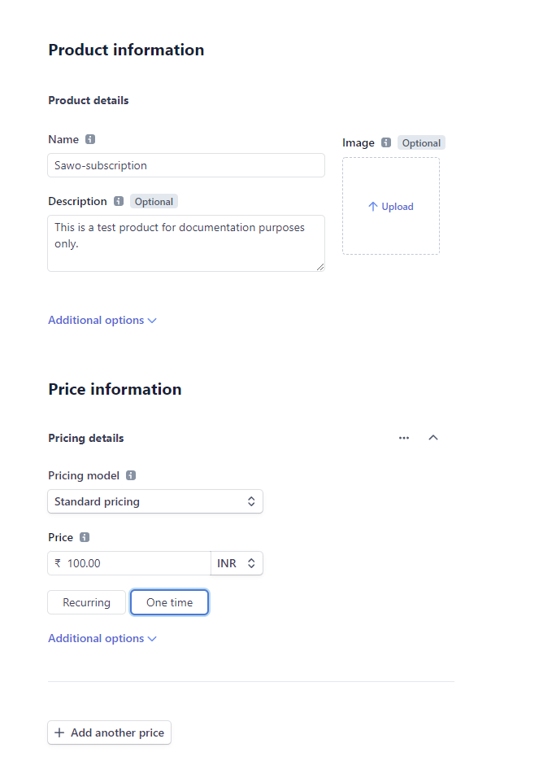Click the info icon next to Name
This screenshot has width=552, height=774.
(x=90, y=139)
